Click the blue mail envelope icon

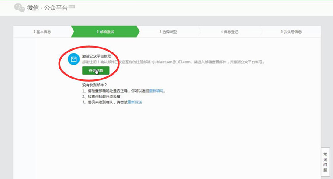click(74, 59)
